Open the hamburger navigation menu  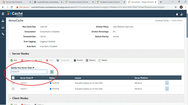[3, 14]
